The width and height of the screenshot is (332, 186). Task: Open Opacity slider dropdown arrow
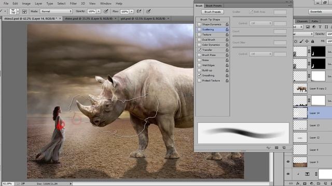(x=99, y=11)
